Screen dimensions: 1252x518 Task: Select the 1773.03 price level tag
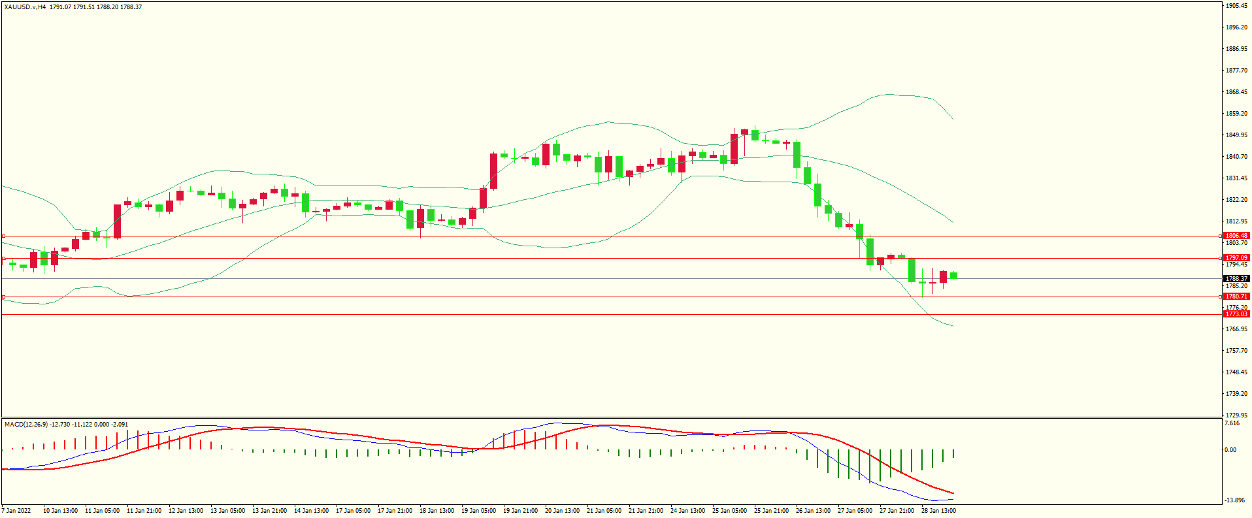click(x=1236, y=314)
